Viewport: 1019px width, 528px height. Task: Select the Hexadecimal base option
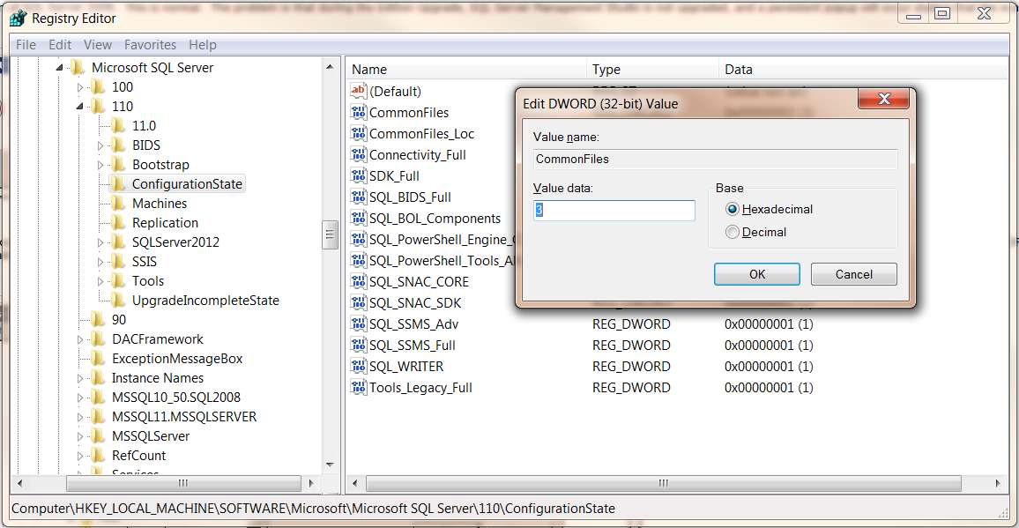(733, 210)
